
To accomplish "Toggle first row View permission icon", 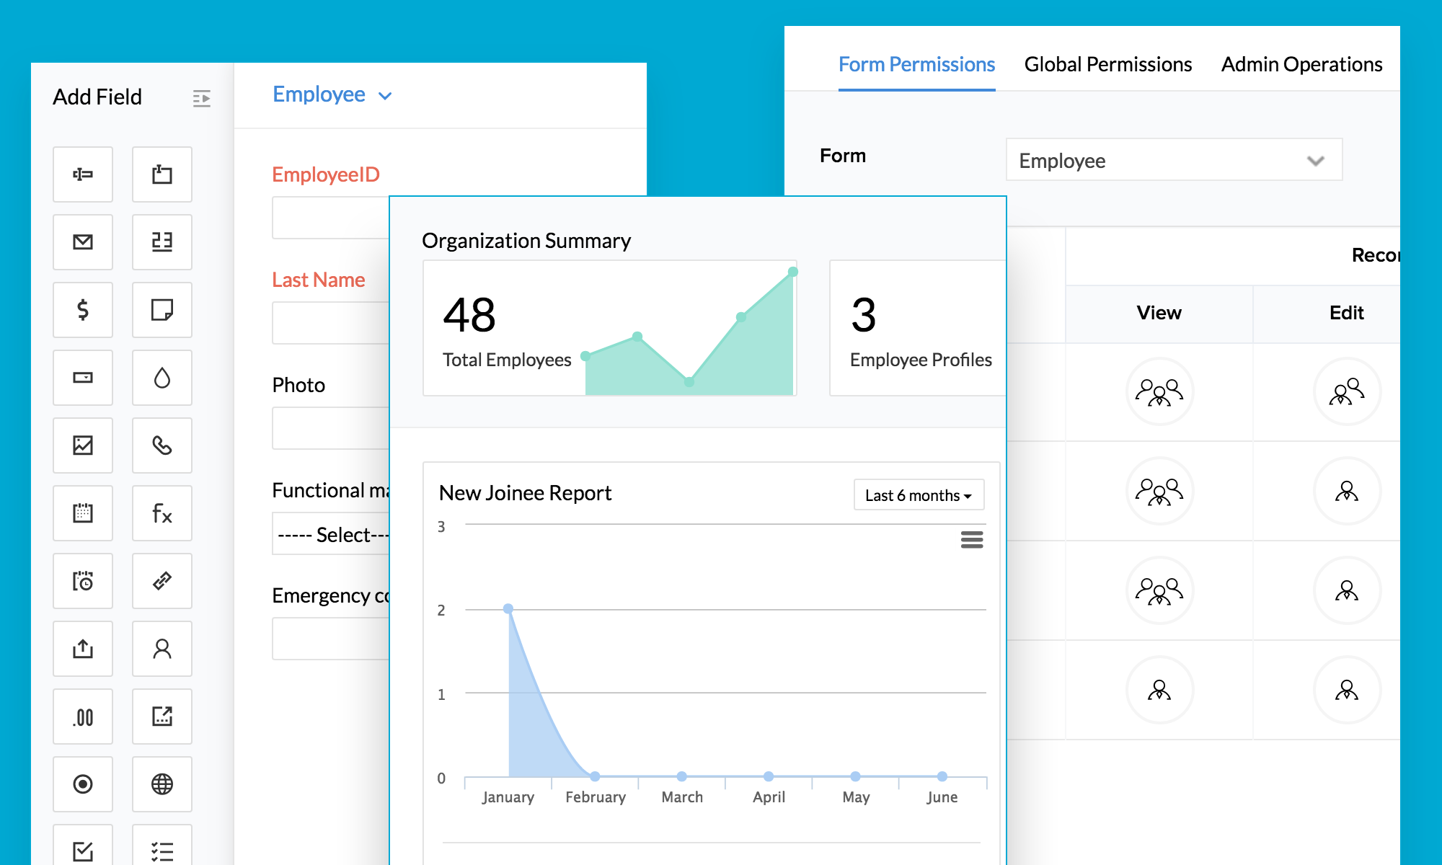I will (x=1159, y=392).
